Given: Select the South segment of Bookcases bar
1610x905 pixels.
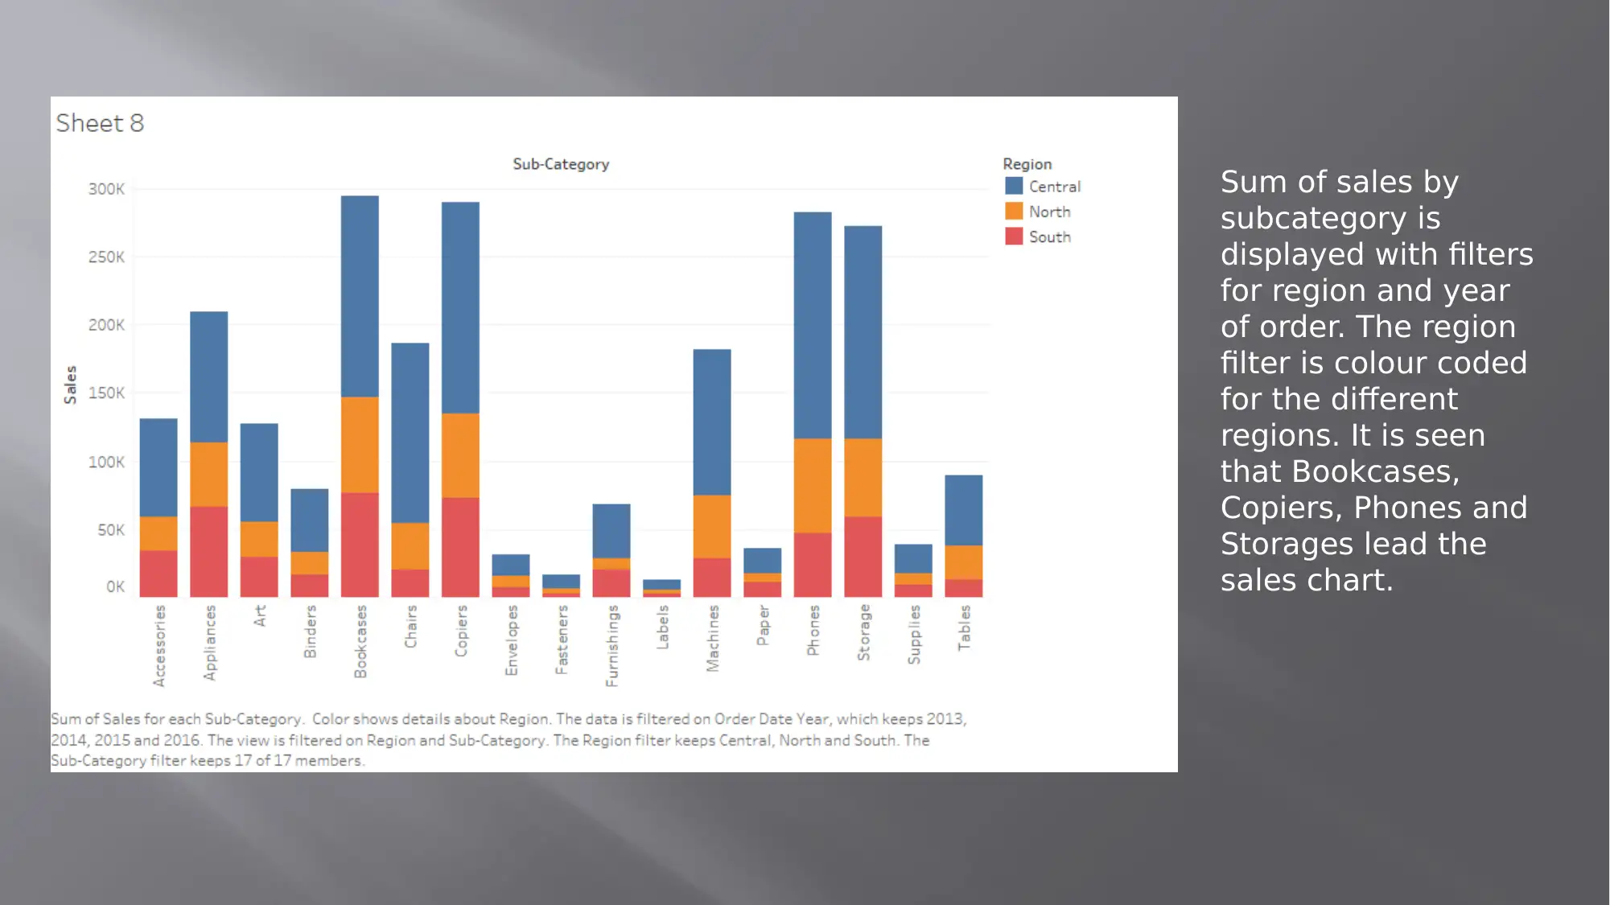Looking at the screenshot, I should pyautogui.click(x=360, y=545).
